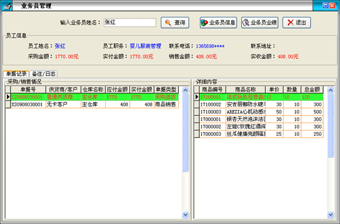Select row with order XS0908030001
Screen dimensions: 340x224
point(95,105)
